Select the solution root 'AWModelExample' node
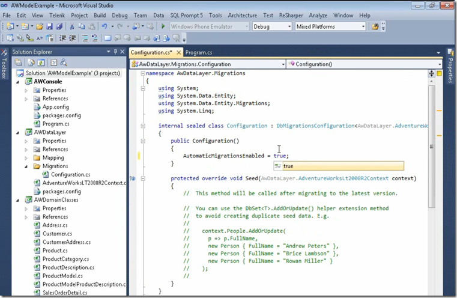Screen dimensions: 457x298 pyautogui.click(x=73, y=73)
